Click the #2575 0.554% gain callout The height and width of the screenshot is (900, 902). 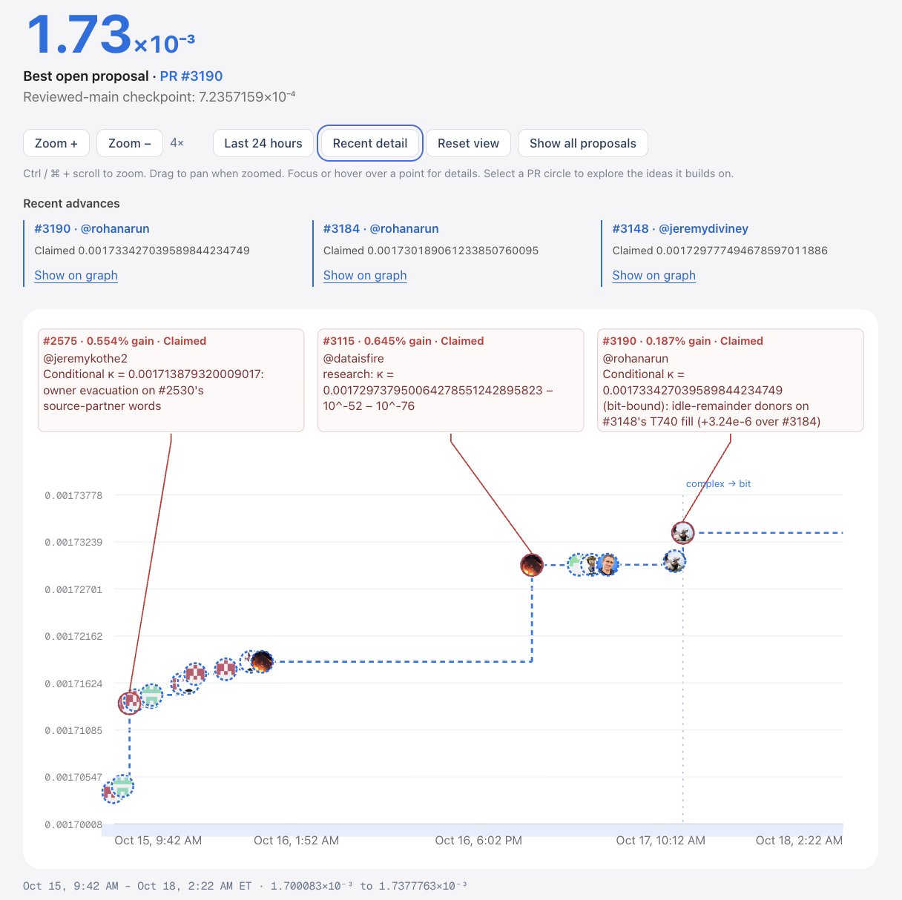[x=171, y=380]
